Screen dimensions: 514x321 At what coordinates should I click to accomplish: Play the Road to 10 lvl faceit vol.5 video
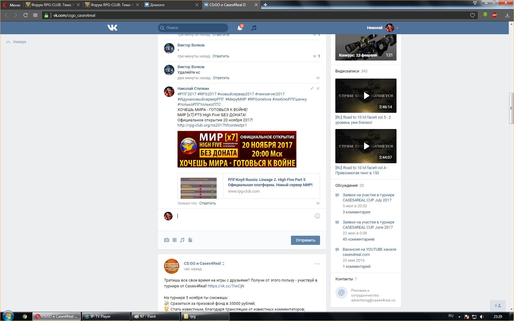(366, 96)
